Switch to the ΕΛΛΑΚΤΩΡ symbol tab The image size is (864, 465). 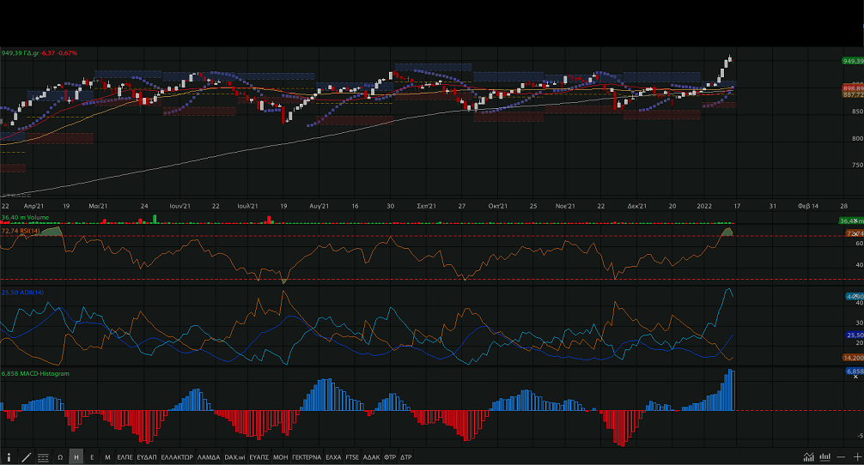(x=177, y=457)
